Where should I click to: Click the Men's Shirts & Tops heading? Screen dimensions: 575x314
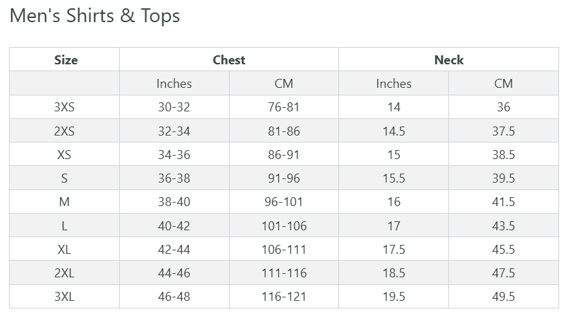click(x=95, y=16)
